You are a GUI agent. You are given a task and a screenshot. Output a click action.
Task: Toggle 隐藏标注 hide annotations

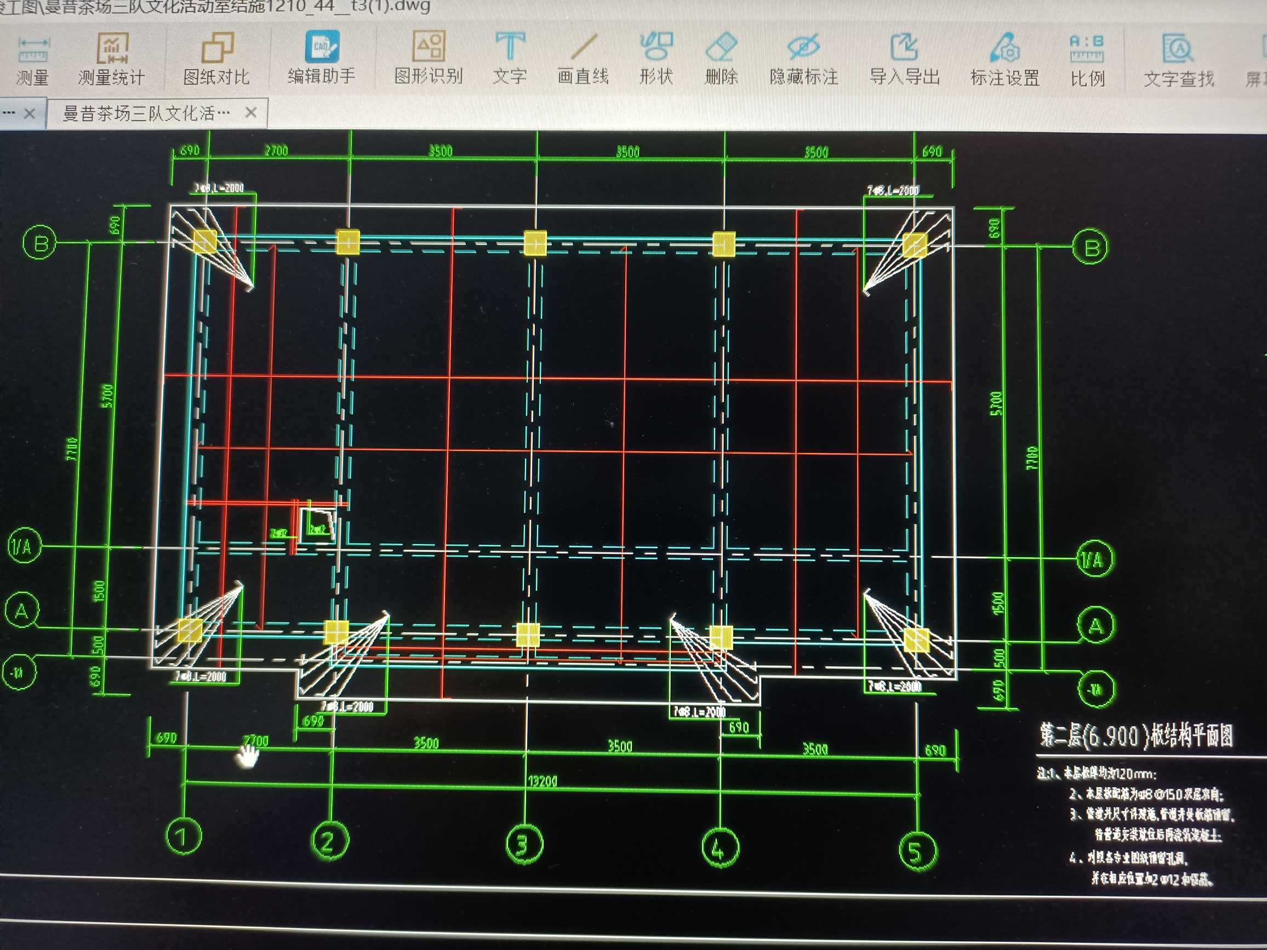click(804, 60)
